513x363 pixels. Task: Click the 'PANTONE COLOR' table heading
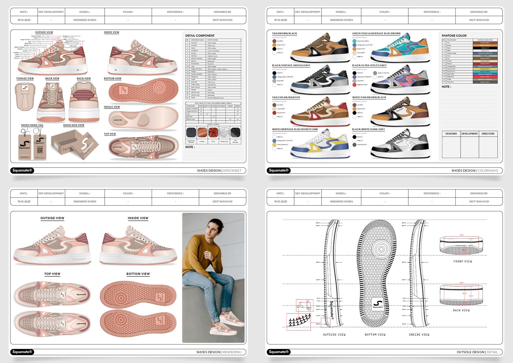[454, 36]
